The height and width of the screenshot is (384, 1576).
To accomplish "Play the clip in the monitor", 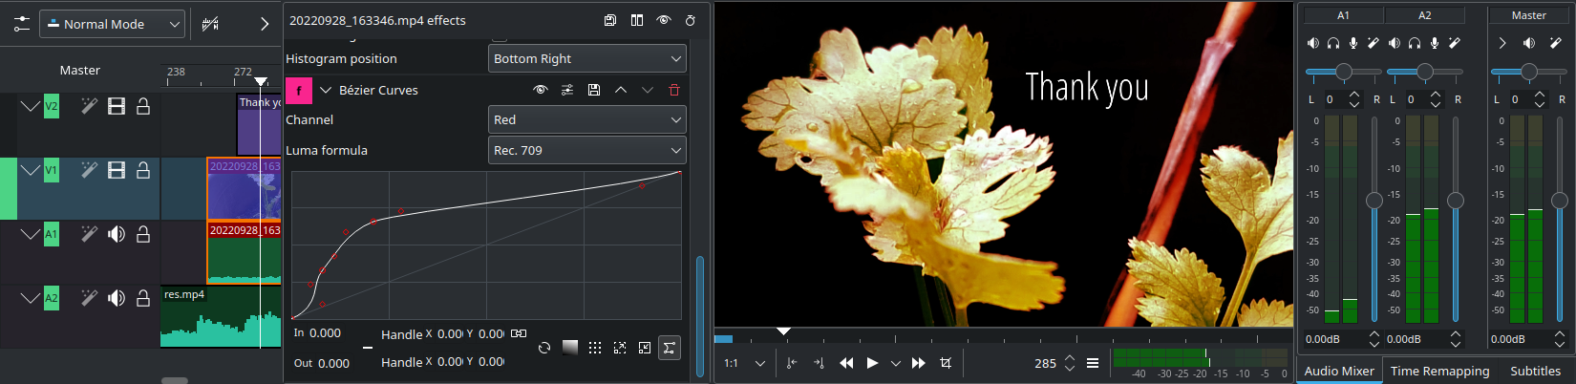I will pos(871,363).
